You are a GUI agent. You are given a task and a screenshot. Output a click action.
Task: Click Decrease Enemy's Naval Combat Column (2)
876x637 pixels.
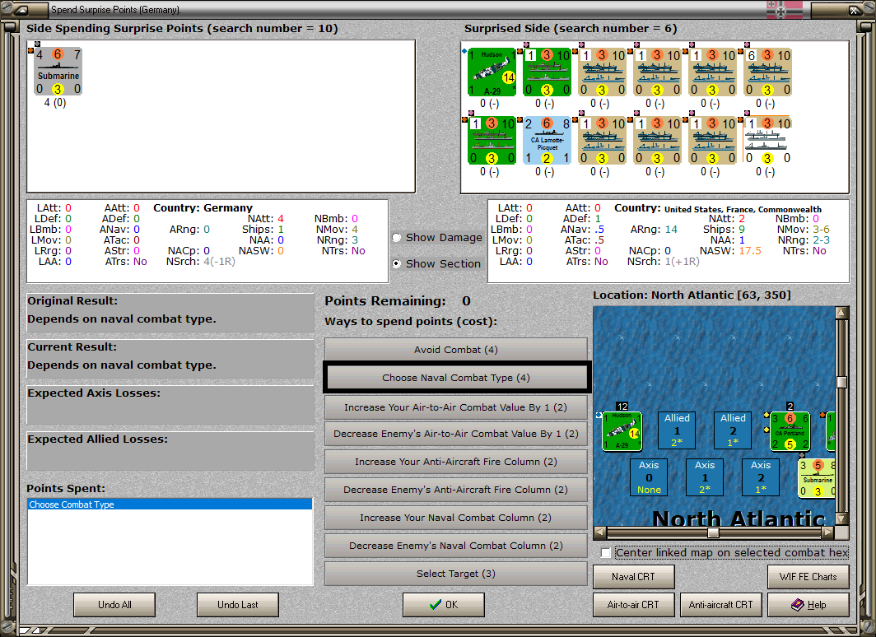pyautogui.click(x=456, y=546)
